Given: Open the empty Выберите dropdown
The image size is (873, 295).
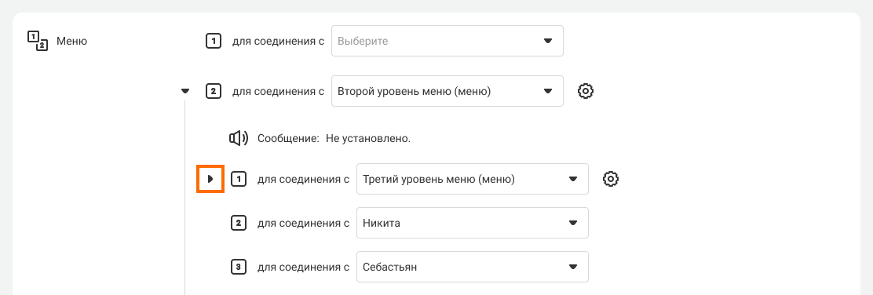Looking at the screenshot, I should pyautogui.click(x=447, y=41).
